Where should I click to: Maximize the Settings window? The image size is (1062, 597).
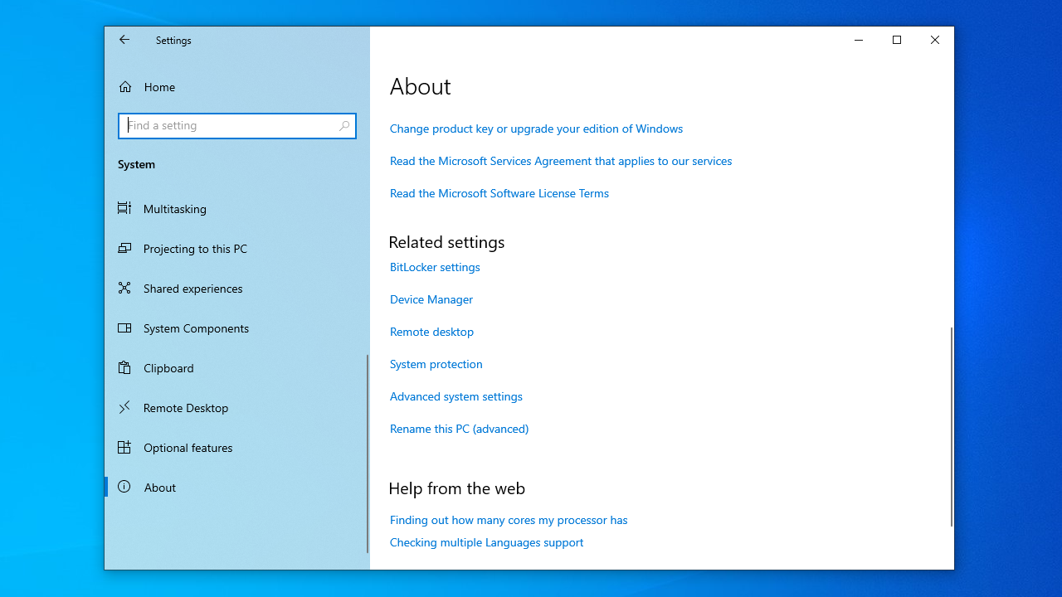(897, 40)
